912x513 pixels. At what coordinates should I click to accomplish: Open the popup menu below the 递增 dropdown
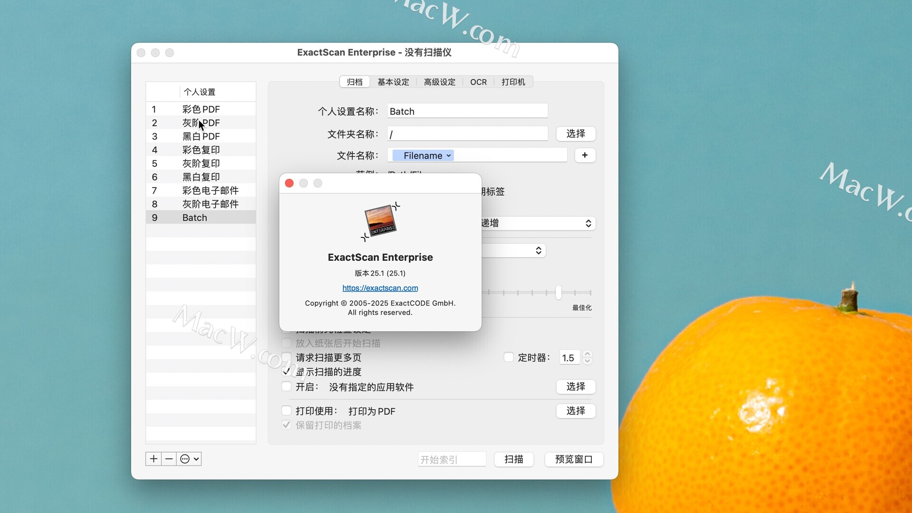click(x=513, y=250)
